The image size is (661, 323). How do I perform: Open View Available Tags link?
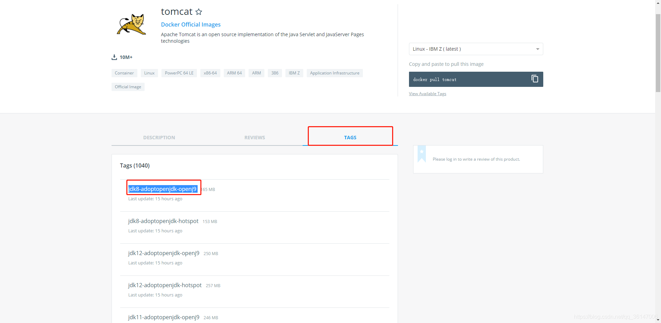(x=428, y=94)
